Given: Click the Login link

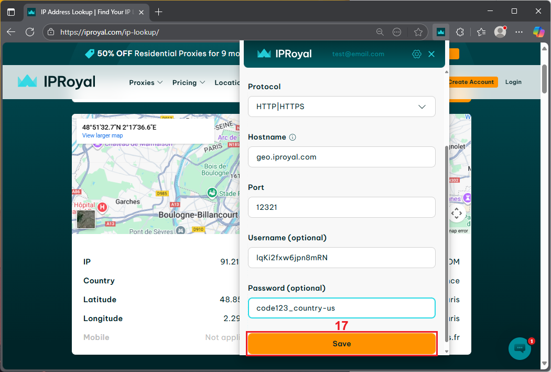Looking at the screenshot, I should point(513,82).
